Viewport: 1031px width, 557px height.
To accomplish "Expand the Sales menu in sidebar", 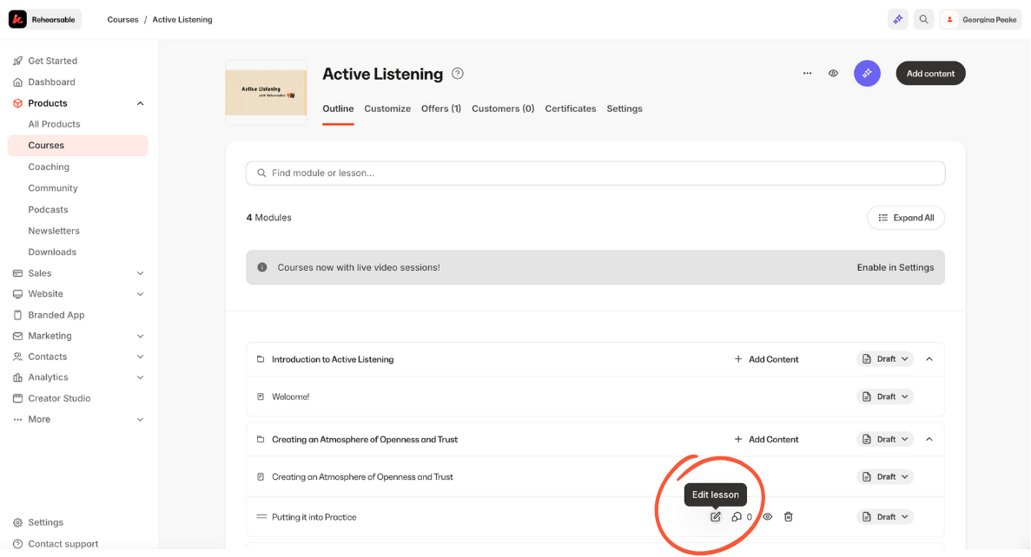I will pos(141,273).
